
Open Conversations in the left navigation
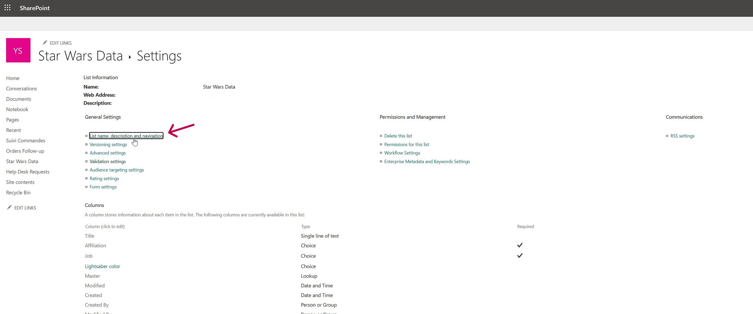click(21, 89)
